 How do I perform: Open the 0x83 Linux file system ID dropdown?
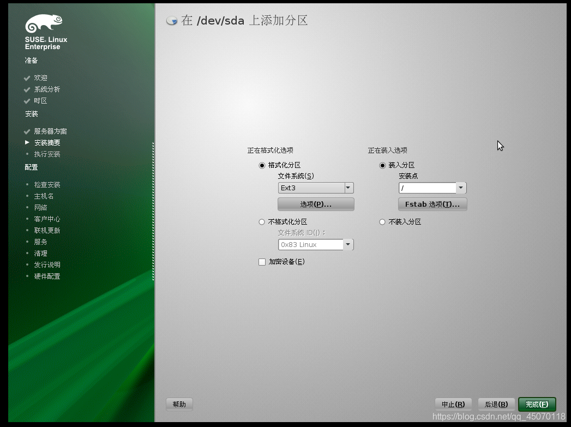tap(316, 245)
